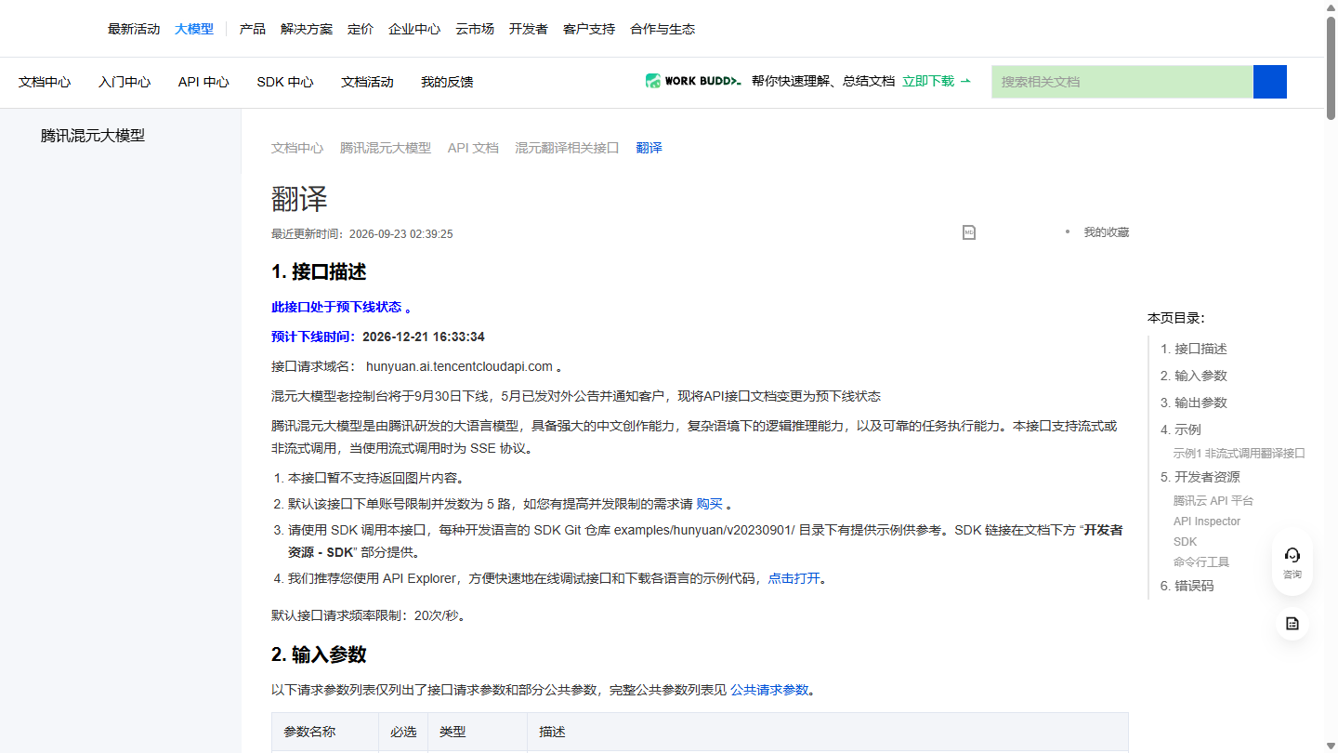Click the Markdown document icon near the title
1338x753 pixels.
tap(969, 232)
